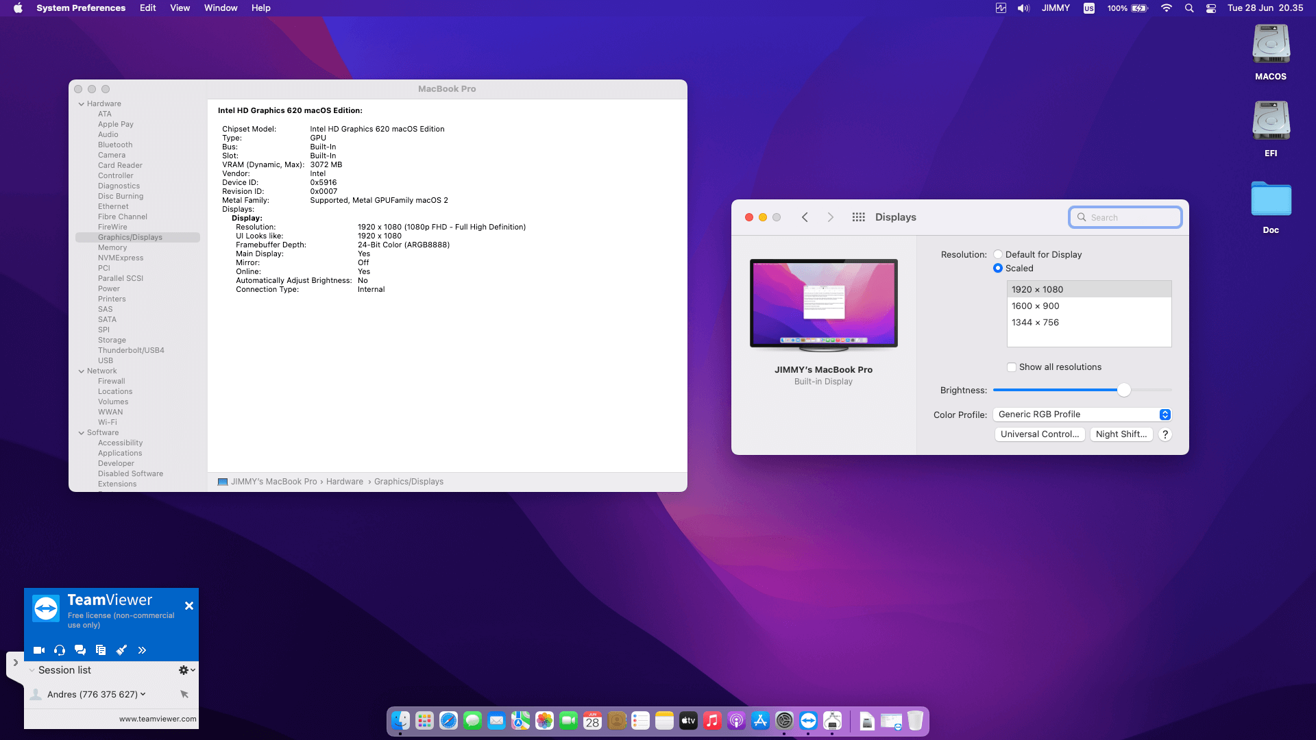Open Apple TV from the Dock
The image size is (1316, 740).
(688, 721)
